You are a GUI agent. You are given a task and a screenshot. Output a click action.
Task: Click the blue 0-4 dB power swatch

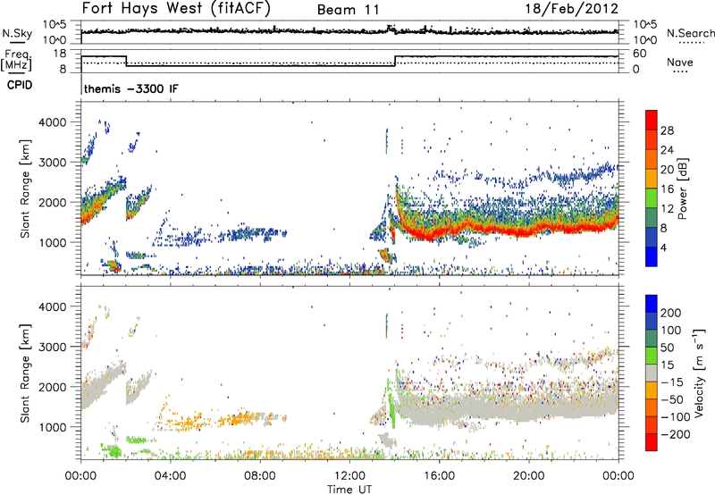click(x=652, y=256)
